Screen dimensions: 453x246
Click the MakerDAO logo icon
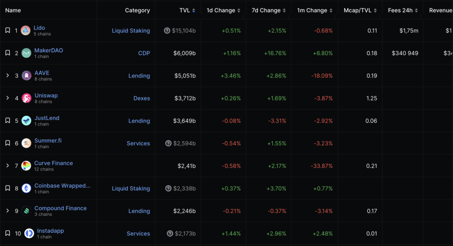click(x=26, y=53)
